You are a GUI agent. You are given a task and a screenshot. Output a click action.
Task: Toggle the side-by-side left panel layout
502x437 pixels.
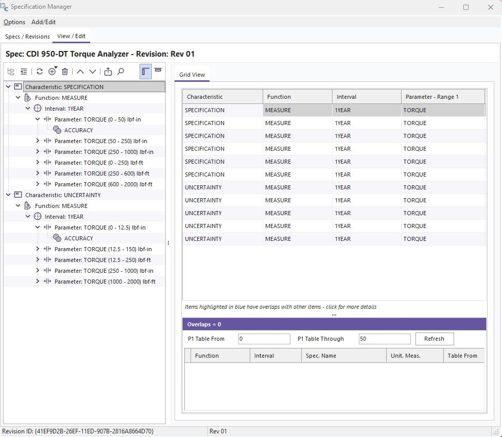(146, 72)
